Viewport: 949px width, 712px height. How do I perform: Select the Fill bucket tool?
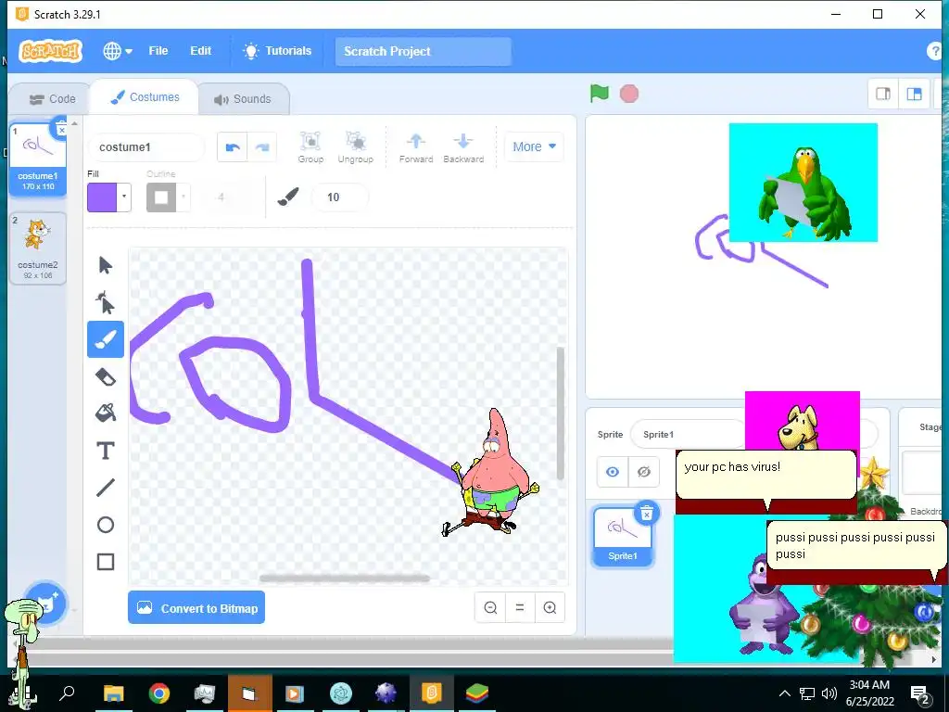point(106,413)
